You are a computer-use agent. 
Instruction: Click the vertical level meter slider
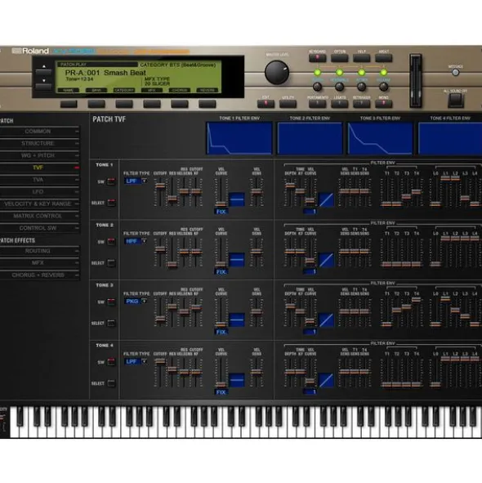pos(416,81)
